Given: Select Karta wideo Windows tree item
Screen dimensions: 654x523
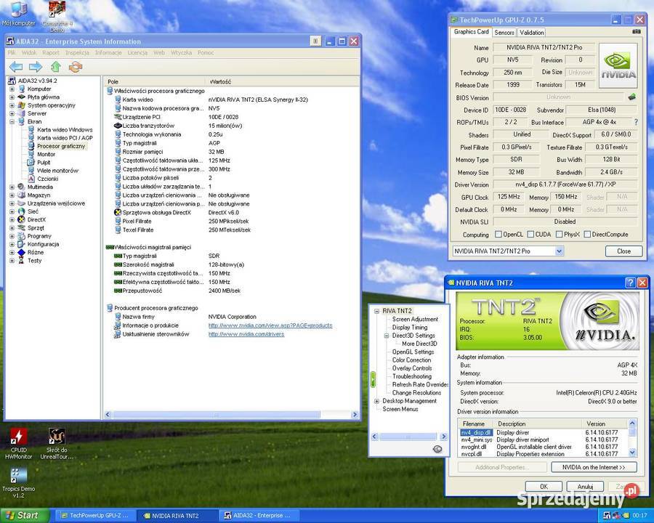Looking at the screenshot, I should pos(64,130).
